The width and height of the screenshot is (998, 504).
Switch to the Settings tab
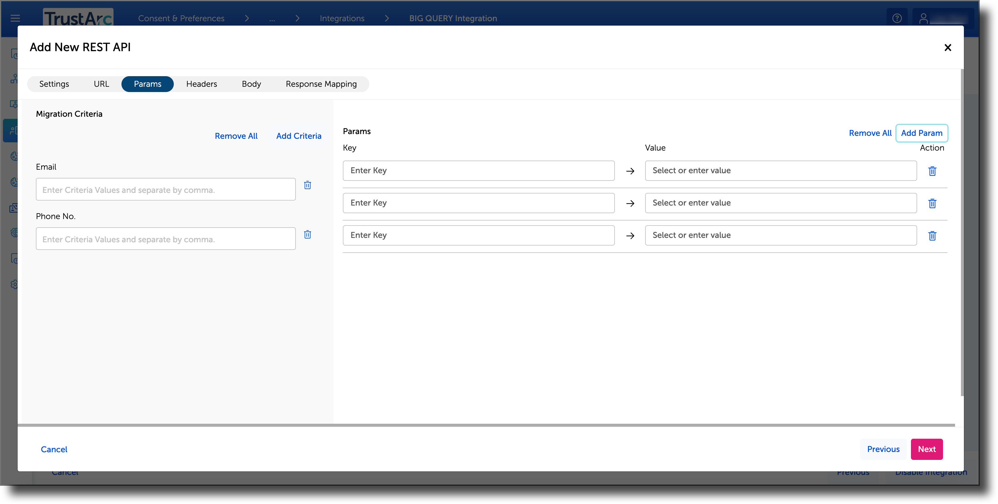[x=54, y=84]
